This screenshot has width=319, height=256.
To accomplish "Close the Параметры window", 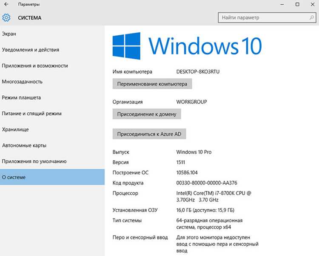I will 313,4.
